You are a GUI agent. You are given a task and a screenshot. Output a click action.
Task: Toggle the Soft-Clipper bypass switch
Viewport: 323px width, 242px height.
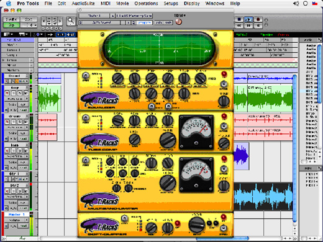224,228
